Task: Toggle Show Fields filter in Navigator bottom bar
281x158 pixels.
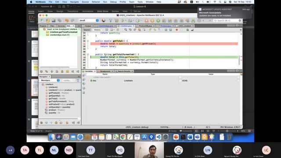Action: click(x=47, y=123)
